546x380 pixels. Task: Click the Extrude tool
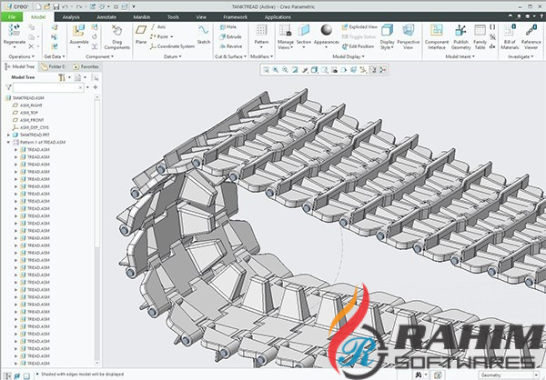tap(230, 36)
